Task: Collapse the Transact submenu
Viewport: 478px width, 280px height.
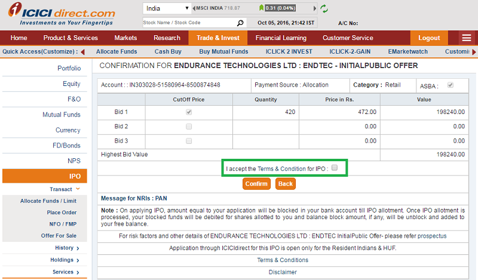Action: click(x=65, y=189)
